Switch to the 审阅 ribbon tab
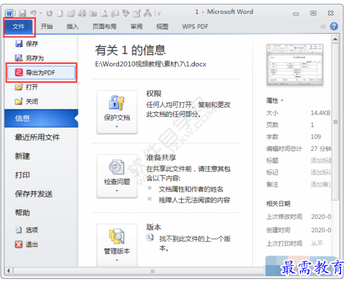 tap(136, 27)
